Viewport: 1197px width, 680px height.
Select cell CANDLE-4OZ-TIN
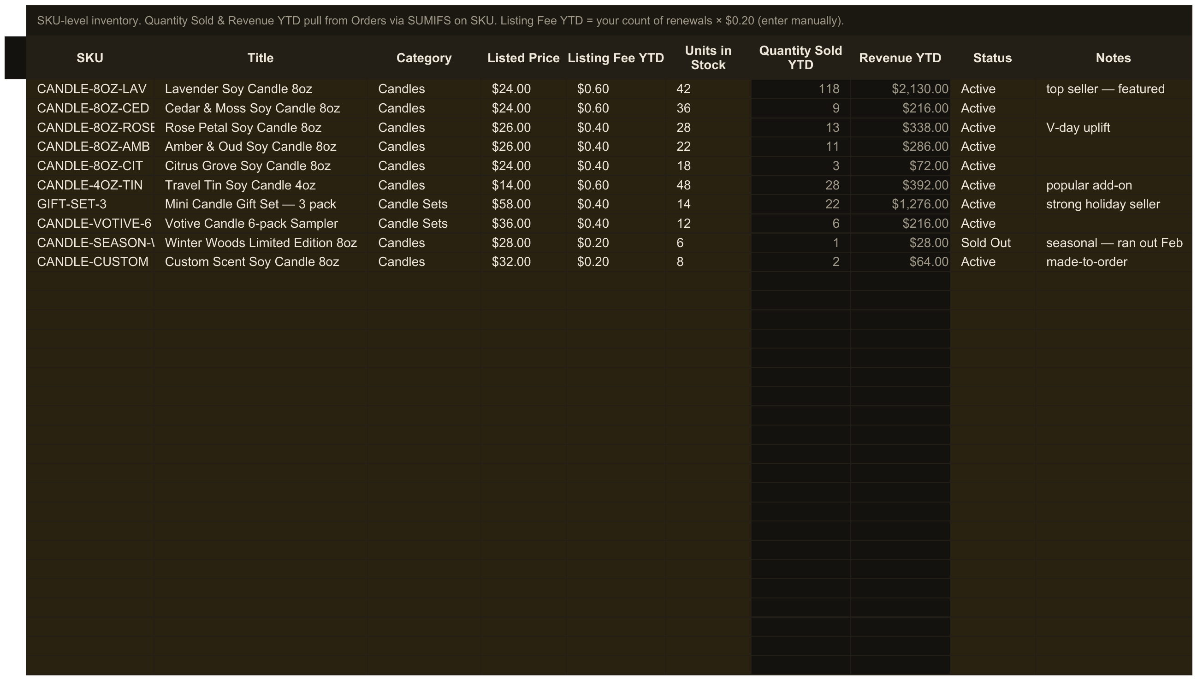tap(89, 185)
